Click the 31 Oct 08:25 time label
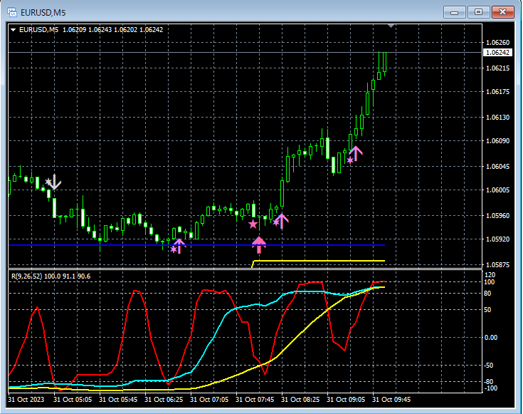 [x=300, y=400]
